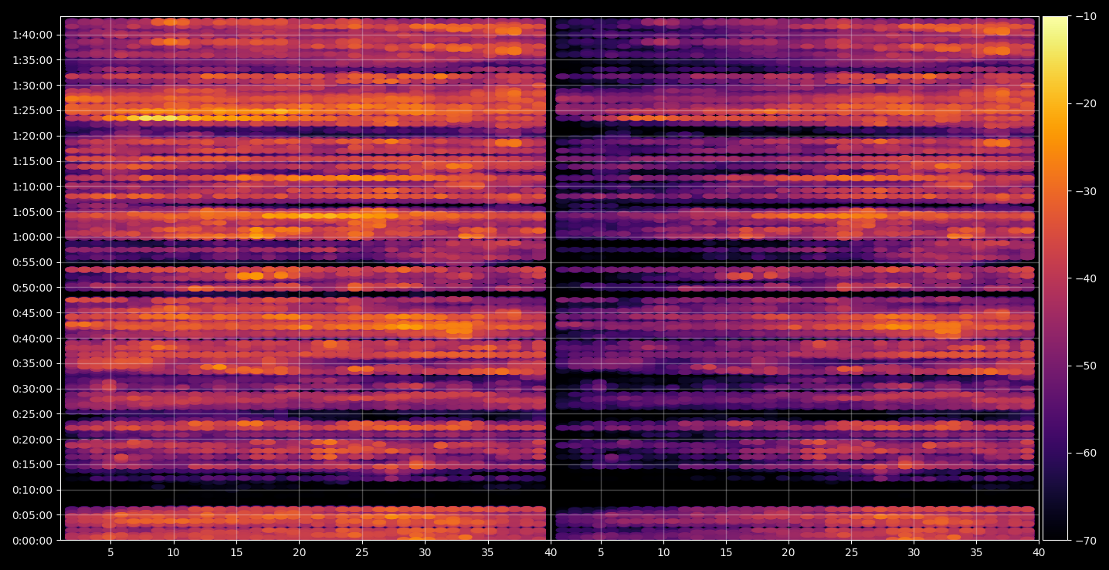Viewport: 1109px width, 570px height.
Task: Click the 1:00:00 time label
Action: pos(32,237)
